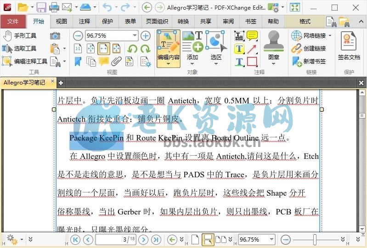
Task: Switch to the 保护 ribbon tab
Action: (x=107, y=22)
